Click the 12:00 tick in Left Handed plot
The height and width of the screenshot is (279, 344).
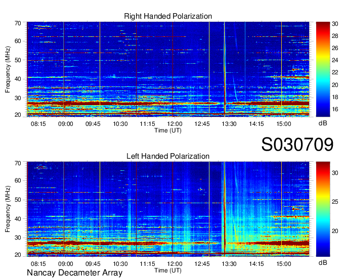click(x=175, y=264)
